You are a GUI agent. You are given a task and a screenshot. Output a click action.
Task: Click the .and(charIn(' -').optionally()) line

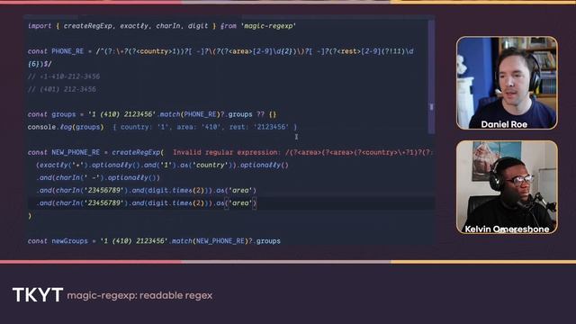coord(98,178)
